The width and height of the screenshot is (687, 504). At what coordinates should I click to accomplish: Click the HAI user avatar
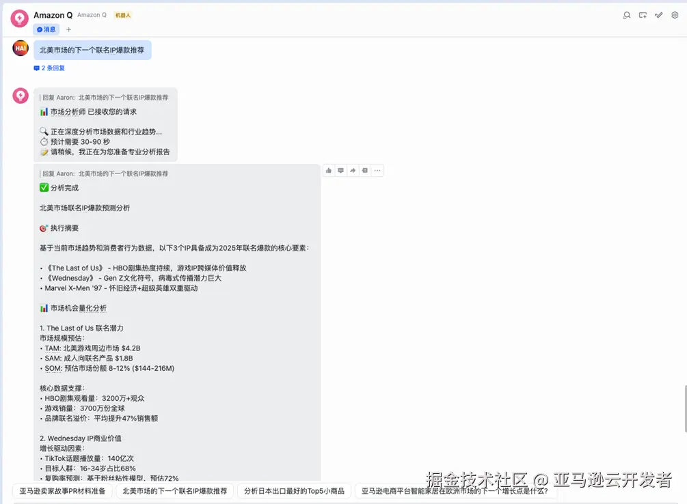coord(21,48)
